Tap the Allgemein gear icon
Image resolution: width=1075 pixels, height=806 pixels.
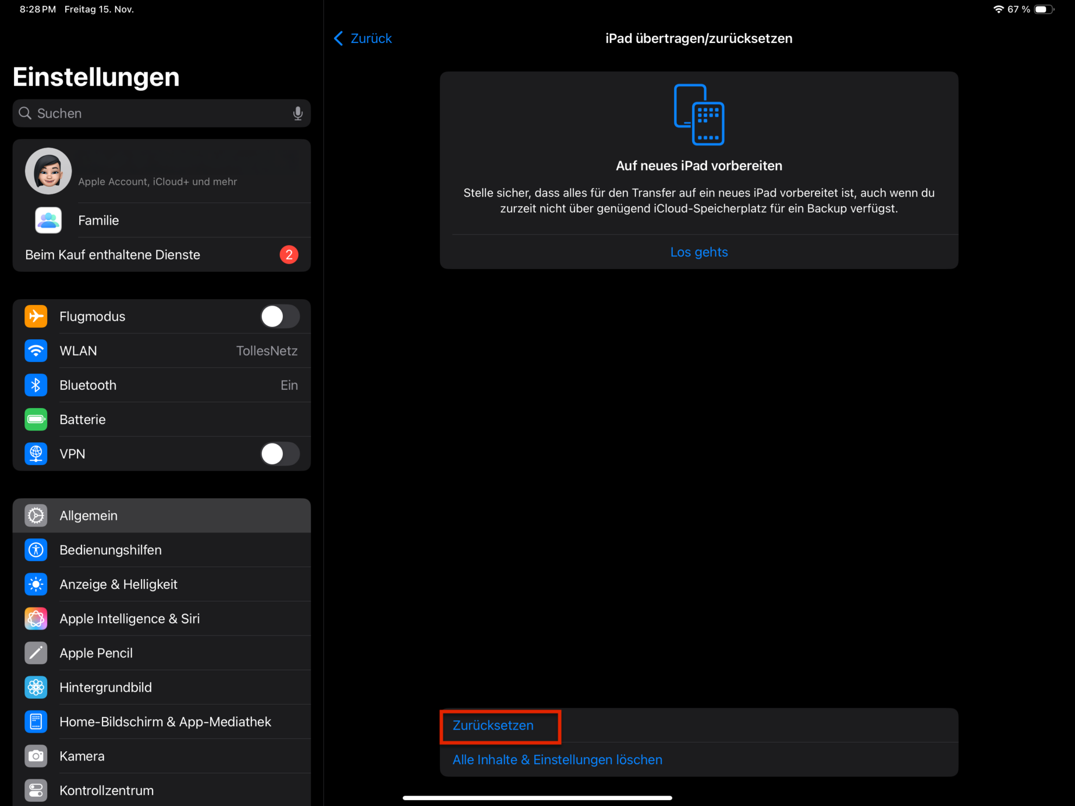[x=36, y=516]
